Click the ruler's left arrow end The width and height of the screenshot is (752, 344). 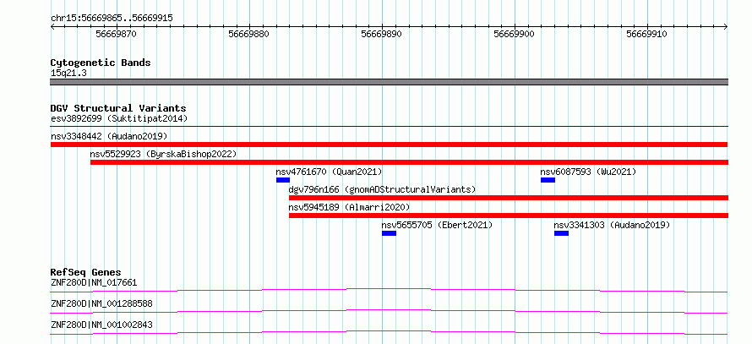point(52,27)
